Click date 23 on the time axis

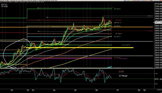(x=33, y=90)
